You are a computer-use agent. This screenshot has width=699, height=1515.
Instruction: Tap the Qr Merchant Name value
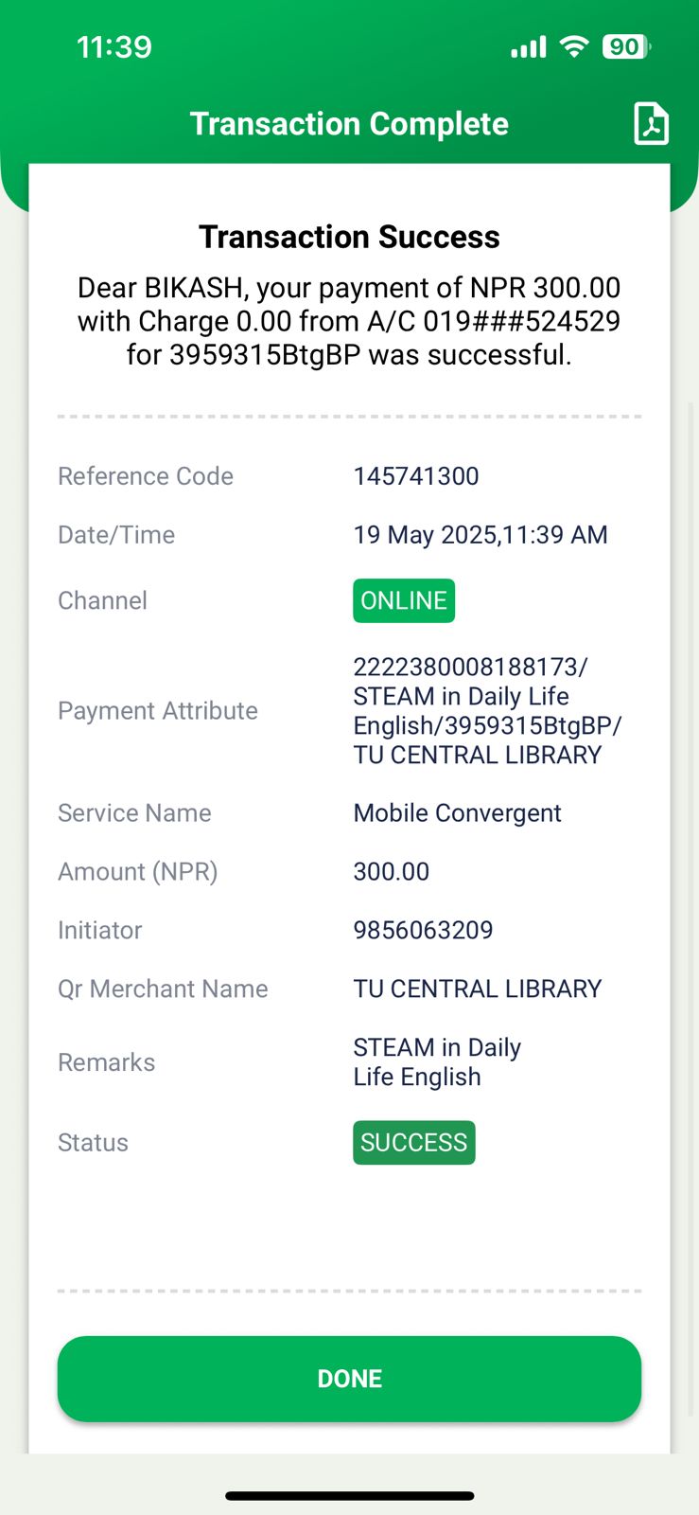point(478,989)
